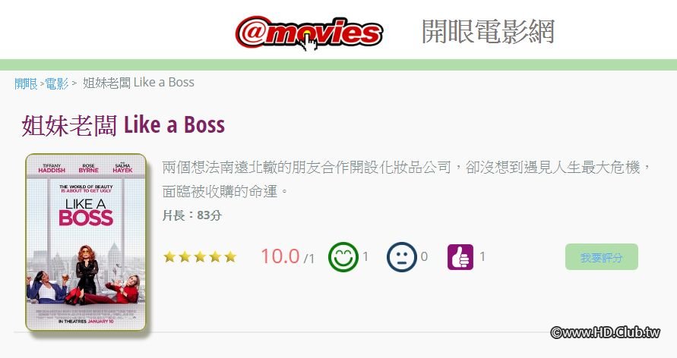Click the neutral face icon

[401, 257]
